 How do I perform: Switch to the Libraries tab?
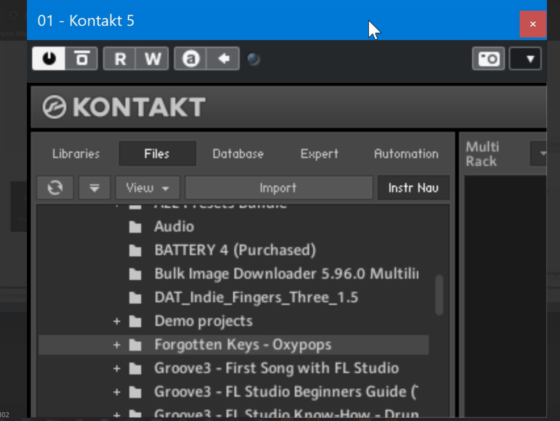(76, 154)
